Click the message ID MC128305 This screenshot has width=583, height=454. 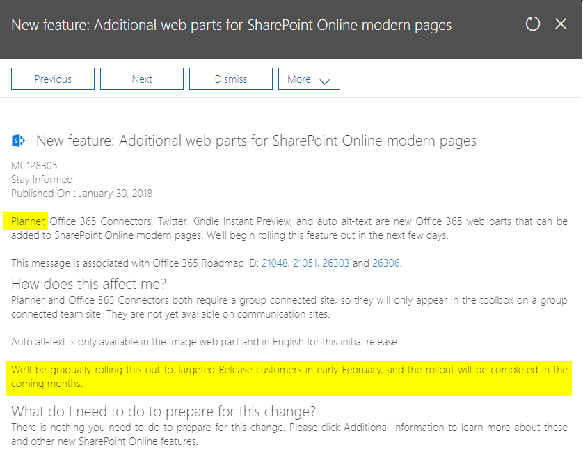(x=34, y=166)
